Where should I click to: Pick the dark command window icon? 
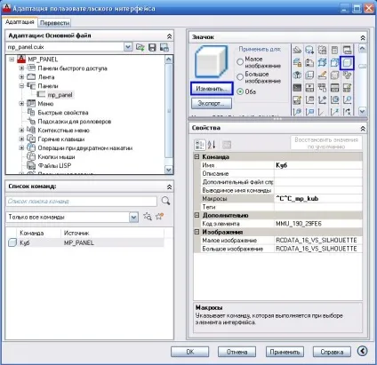pyautogui.click(x=297, y=88)
